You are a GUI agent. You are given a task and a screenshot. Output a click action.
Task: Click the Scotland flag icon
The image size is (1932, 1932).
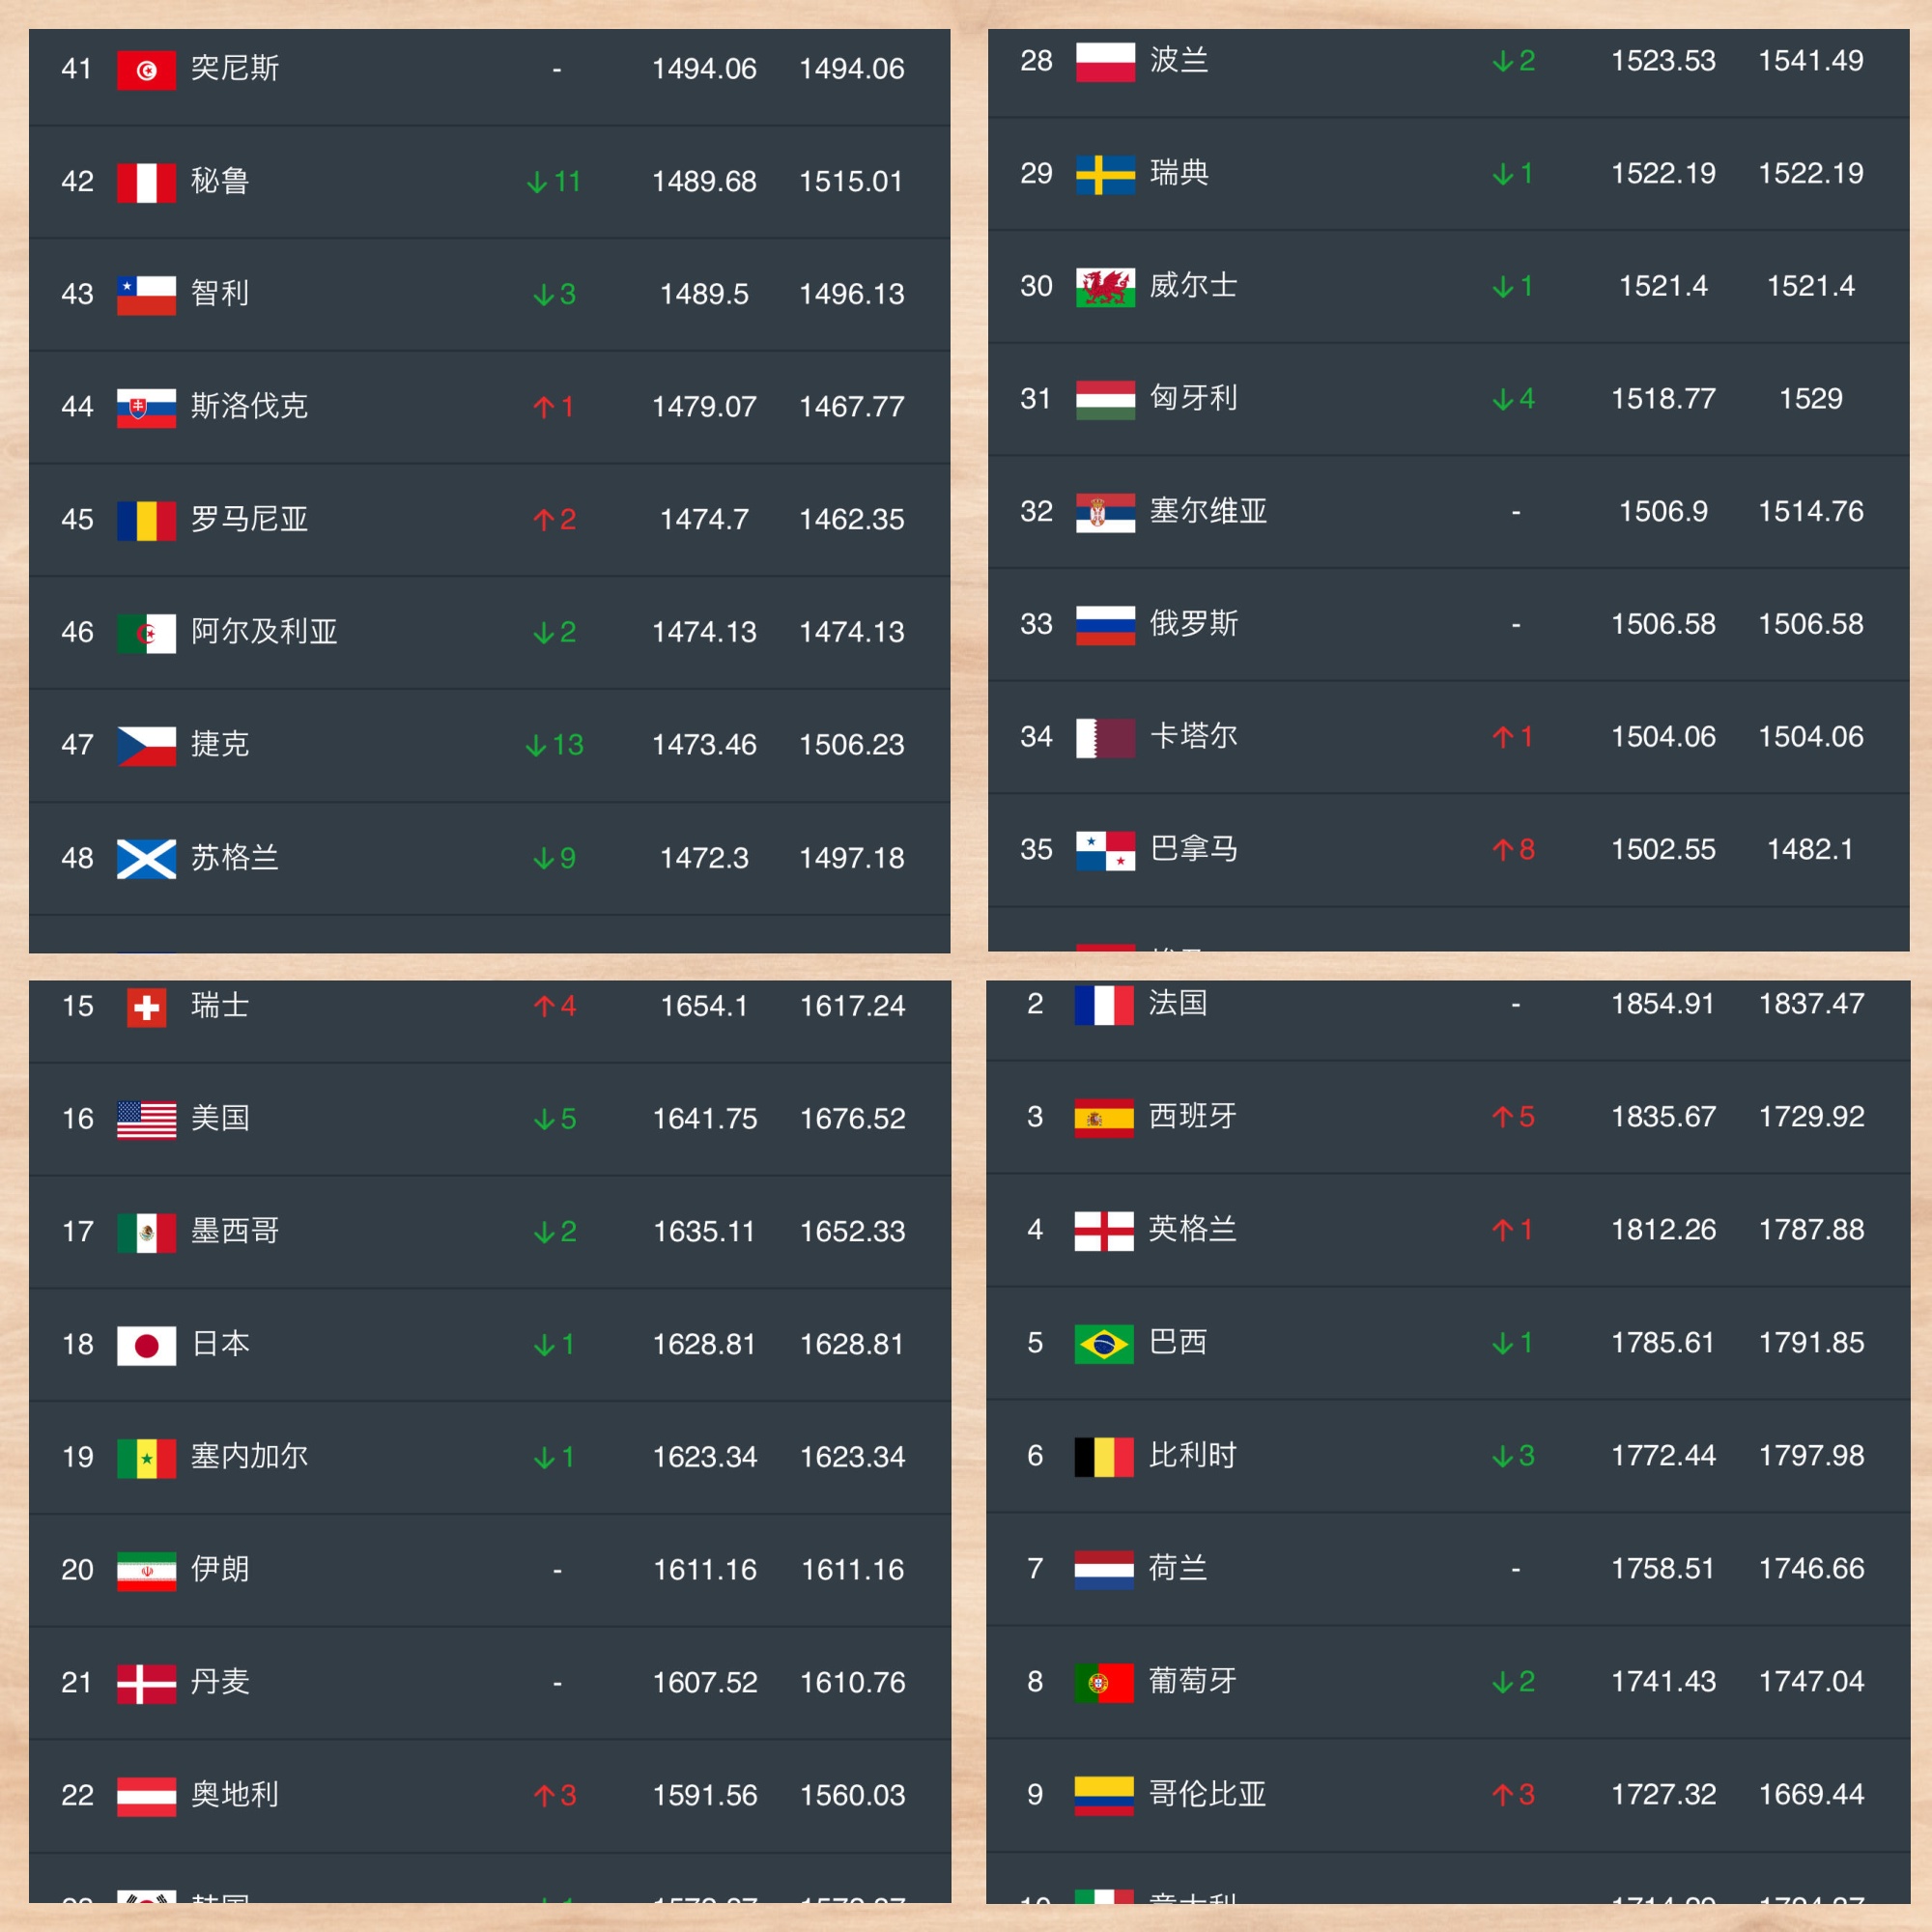point(146,858)
